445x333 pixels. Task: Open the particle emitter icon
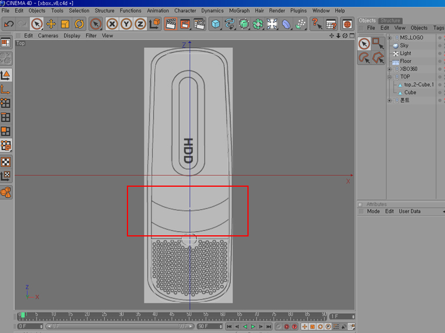(300, 24)
